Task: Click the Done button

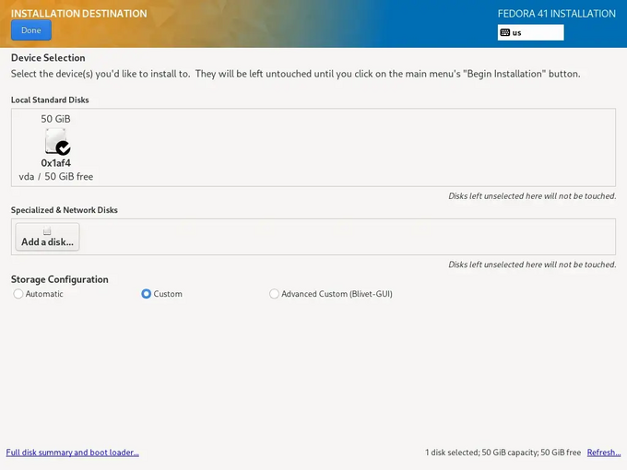Action: [x=30, y=30]
